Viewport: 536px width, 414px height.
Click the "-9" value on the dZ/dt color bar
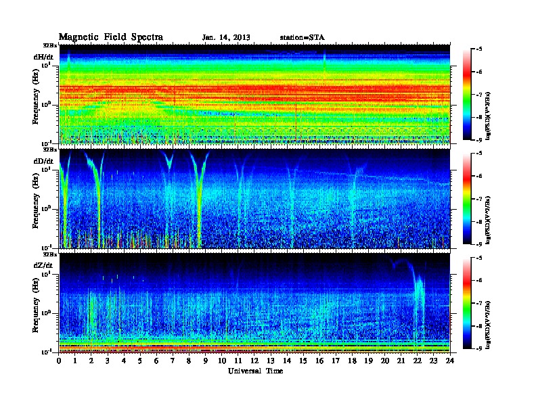[x=479, y=348]
